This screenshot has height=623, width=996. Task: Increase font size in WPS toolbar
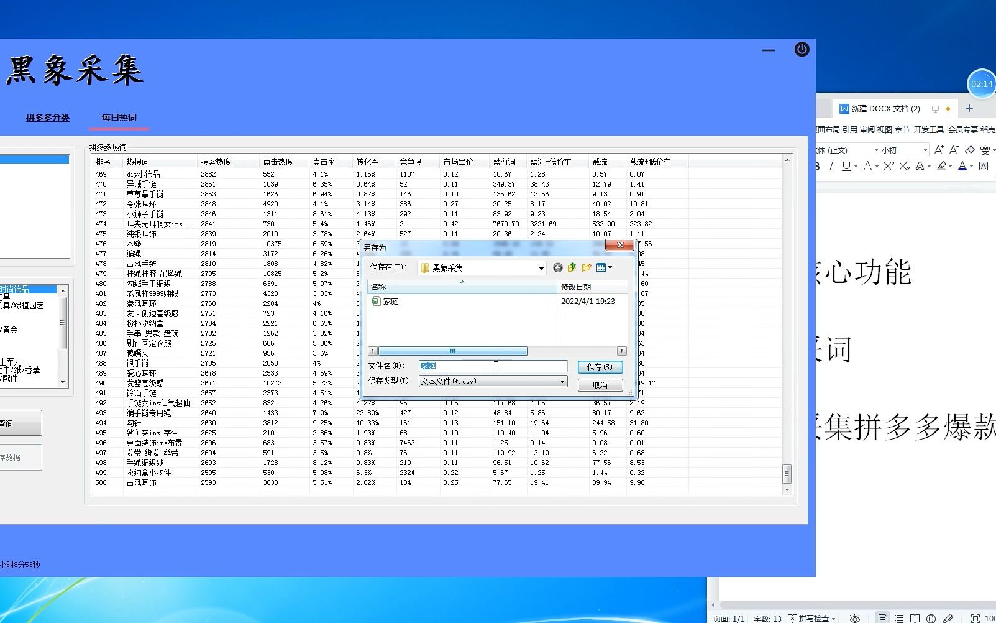click(938, 150)
